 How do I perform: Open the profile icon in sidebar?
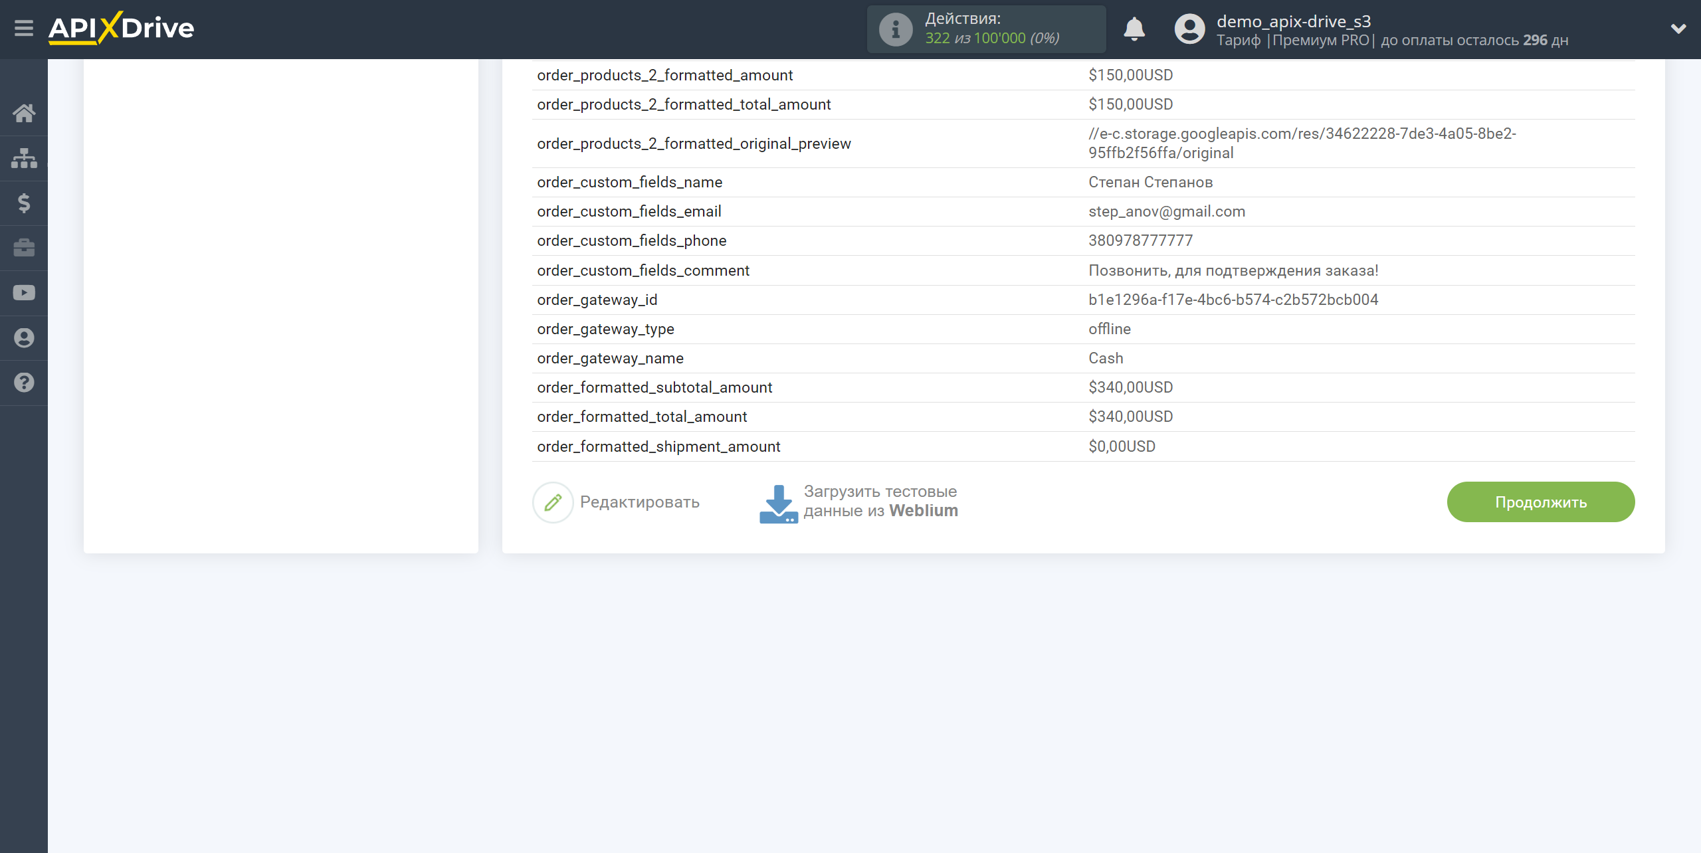(24, 338)
